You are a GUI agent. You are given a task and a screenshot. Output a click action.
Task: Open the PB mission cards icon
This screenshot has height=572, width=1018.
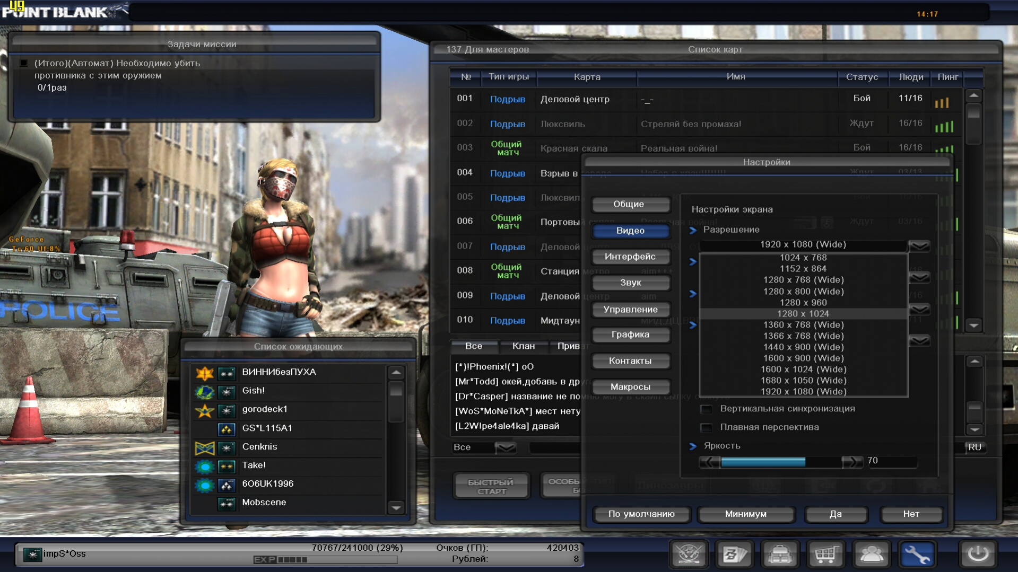734,554
